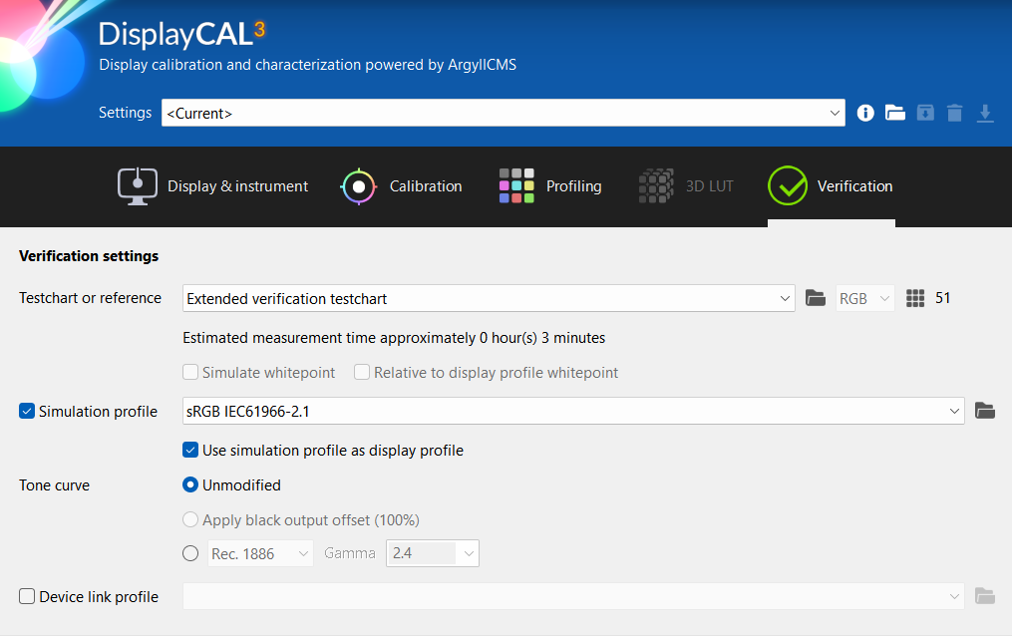Image resolution: width=1012 pixels, height=639 pixels.
Task: Enable the Device link profile checkbox
Action: coord(27,596)
